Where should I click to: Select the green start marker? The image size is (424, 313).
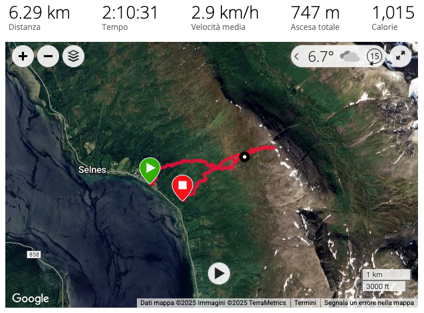150,171
